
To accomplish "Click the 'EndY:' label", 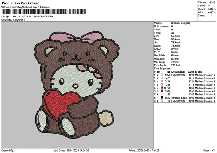I will (x=157, y=52).
